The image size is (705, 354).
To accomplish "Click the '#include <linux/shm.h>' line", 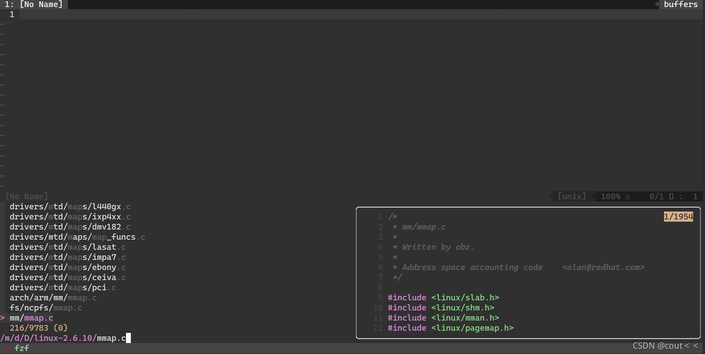I will point(441,308).
